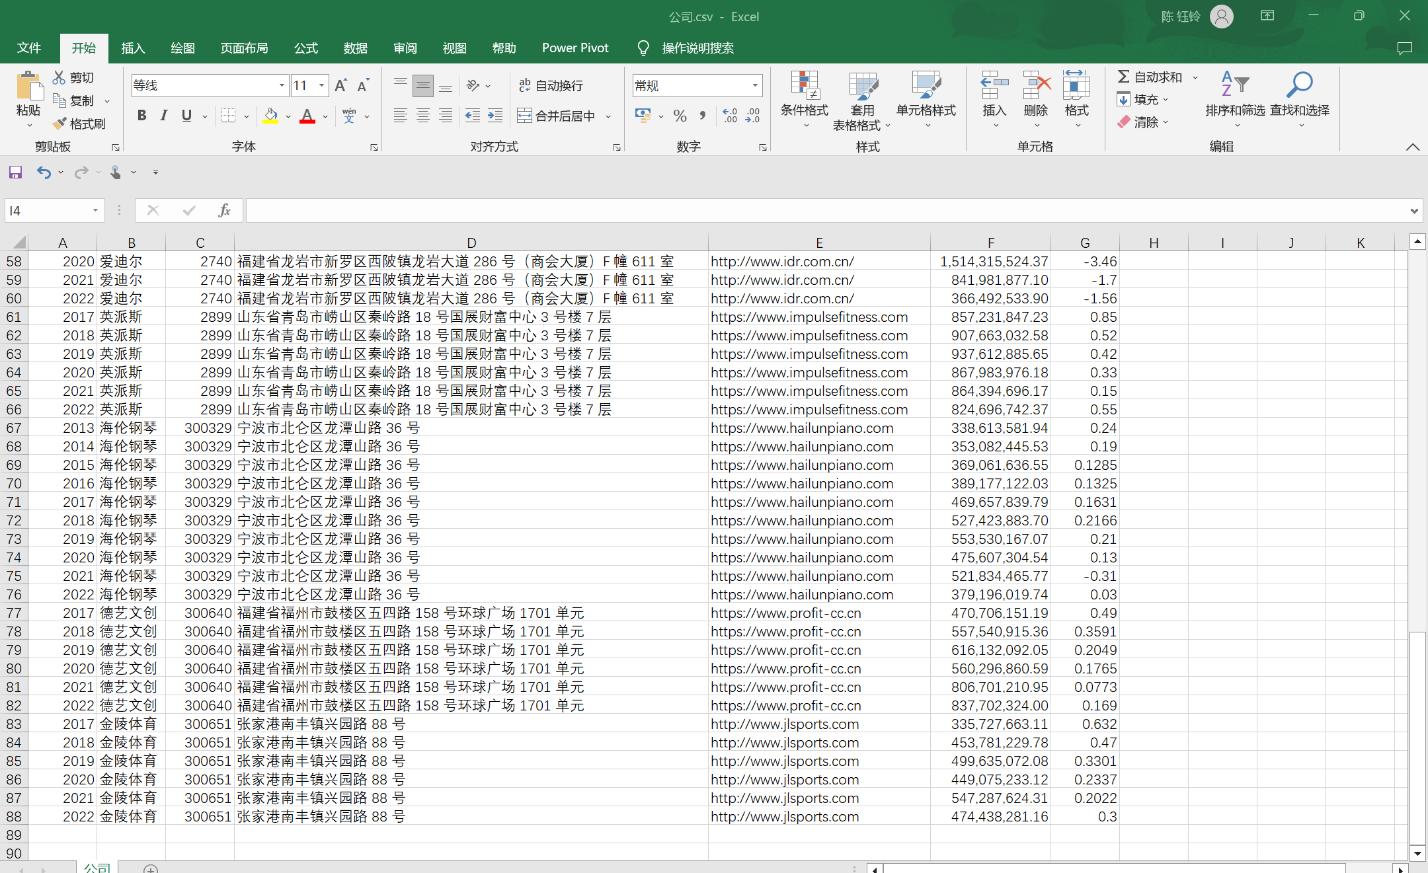Viewport: 1428px width, 873px height.
Task: Switch to the 公式 Formulas tab
Action: tap(306, 48)
